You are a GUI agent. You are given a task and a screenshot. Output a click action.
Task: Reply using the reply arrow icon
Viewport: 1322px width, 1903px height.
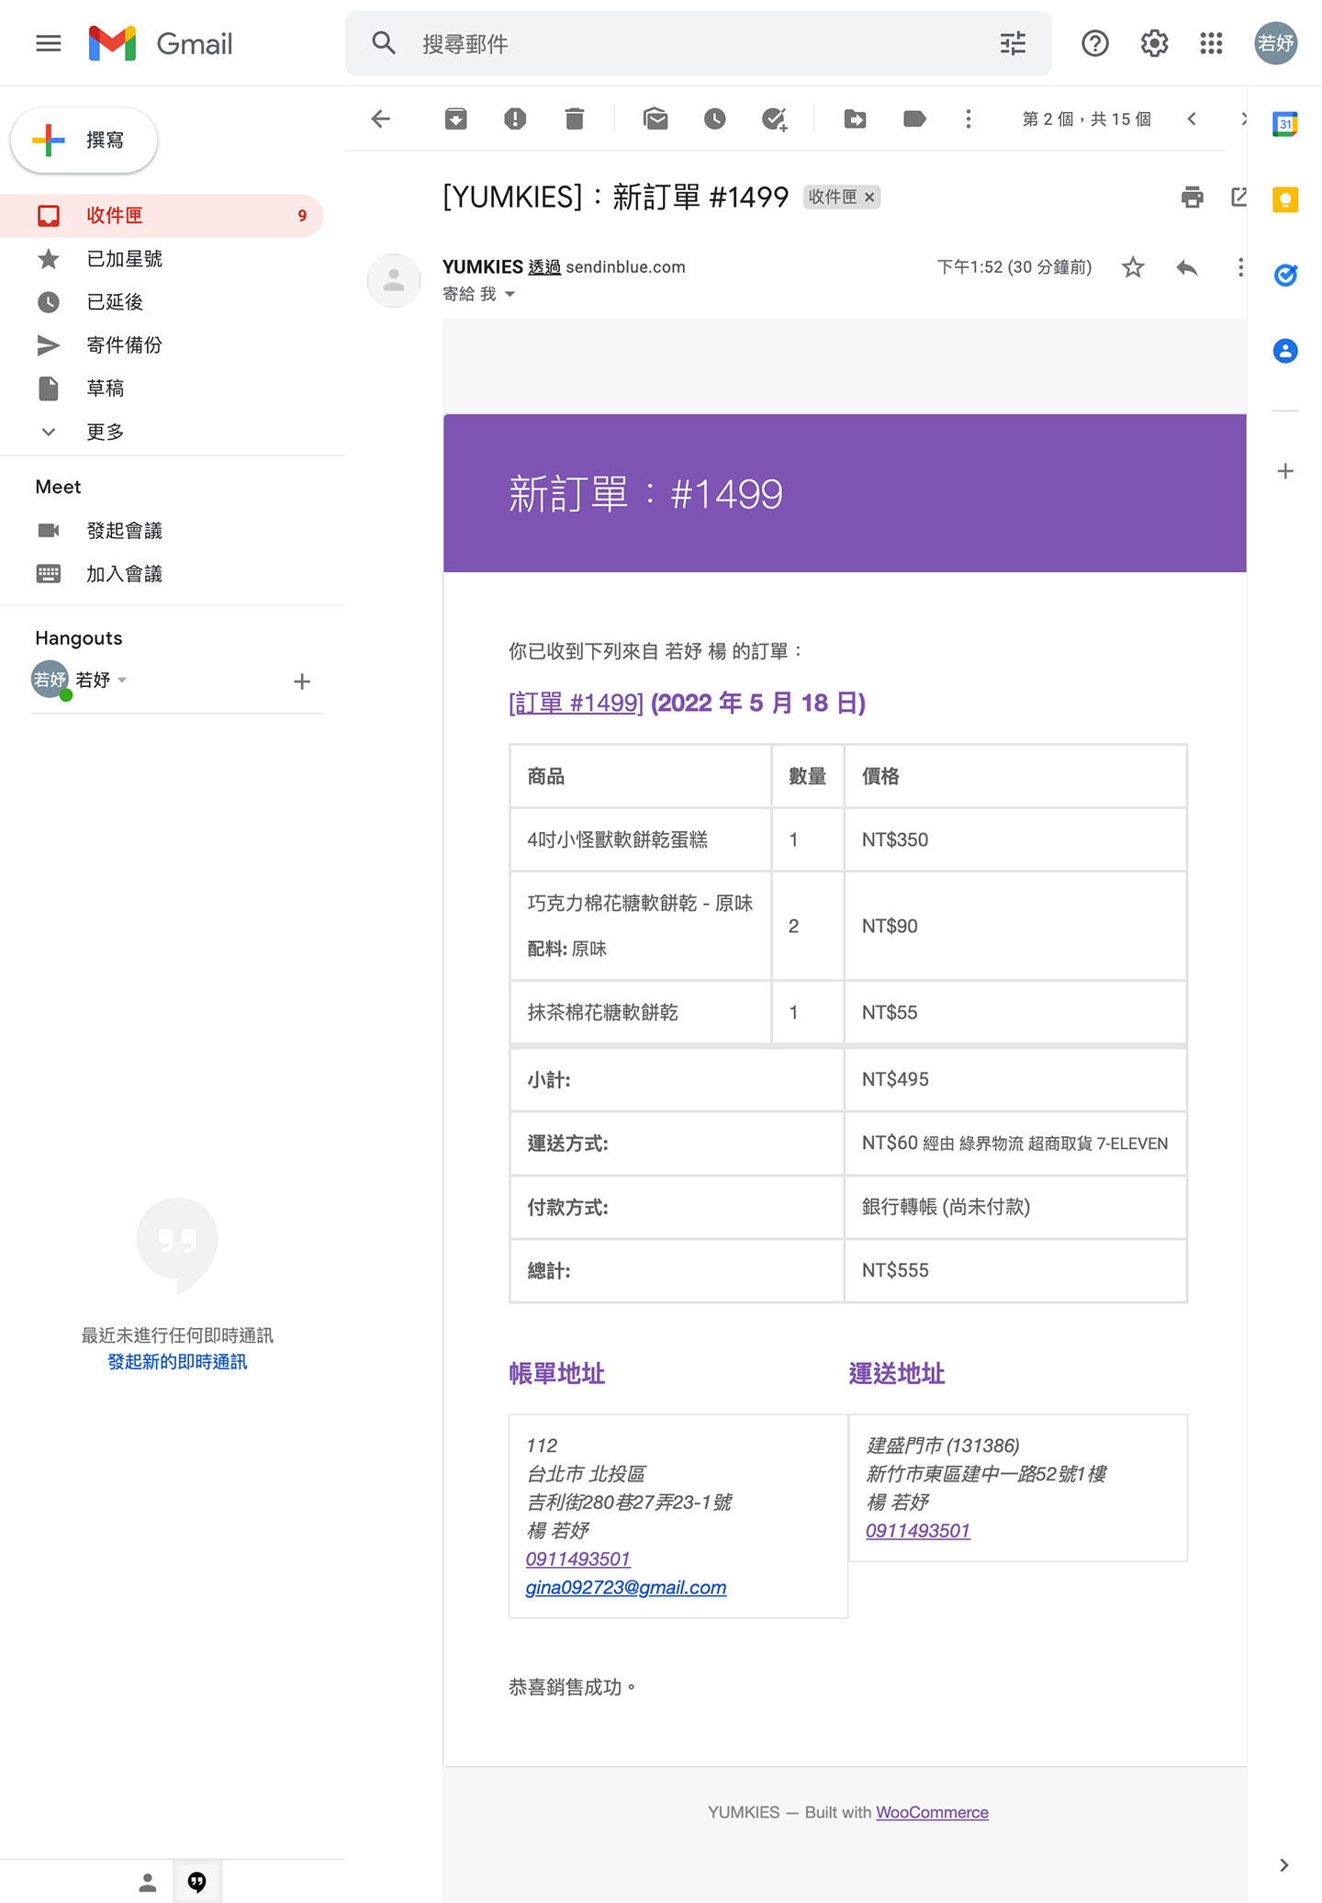(1187, 267)
